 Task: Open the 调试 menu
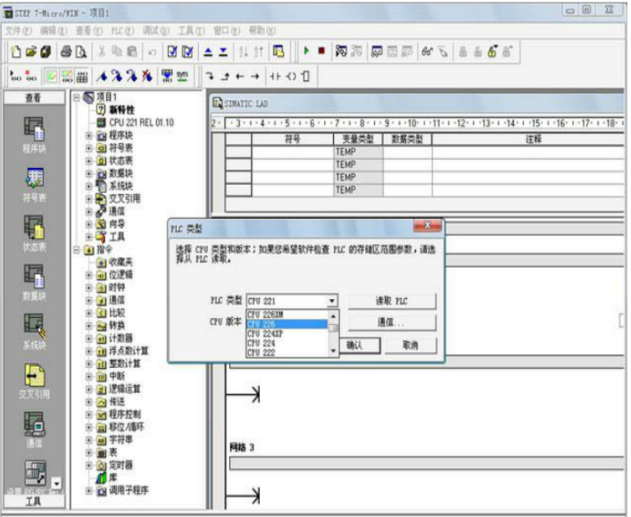tap(156, 30)
